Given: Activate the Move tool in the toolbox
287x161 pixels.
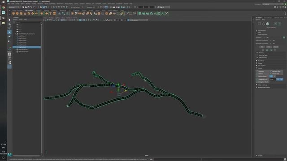Looking at the screenshot, I should (9, 32).
